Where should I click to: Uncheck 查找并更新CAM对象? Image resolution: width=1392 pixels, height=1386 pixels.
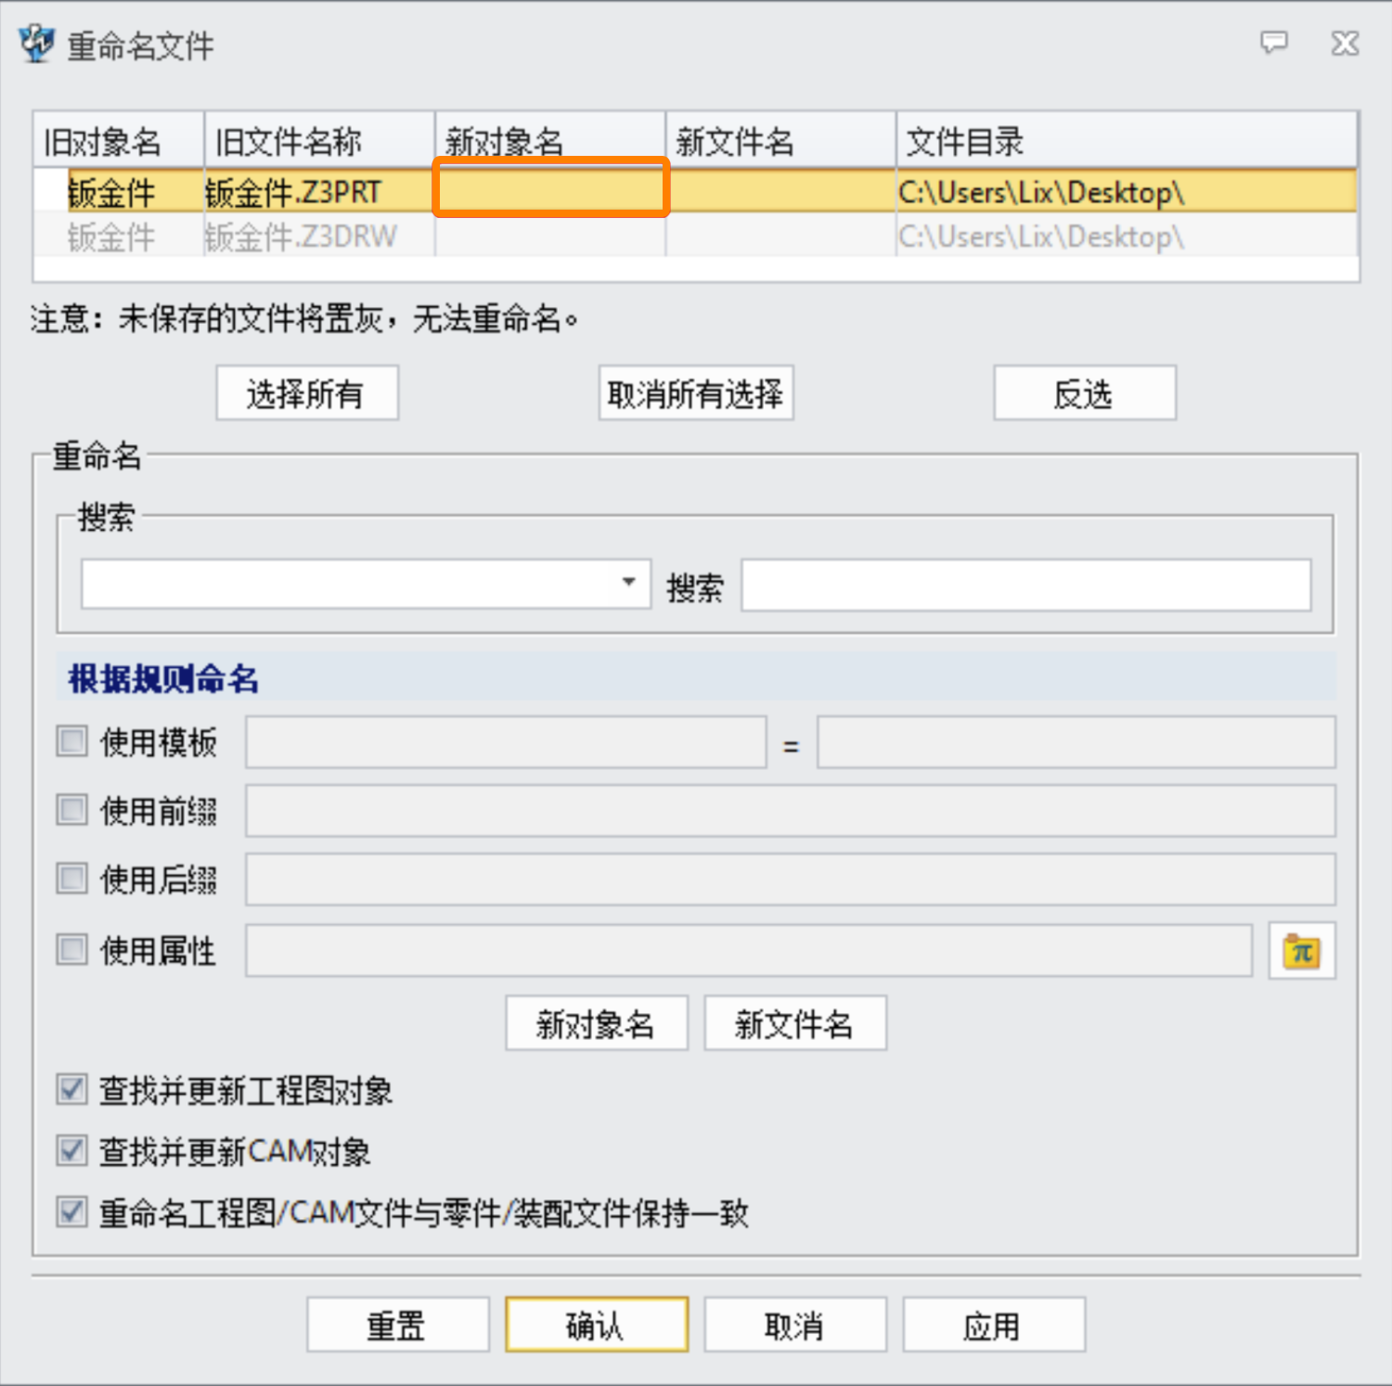point(71,1150)
